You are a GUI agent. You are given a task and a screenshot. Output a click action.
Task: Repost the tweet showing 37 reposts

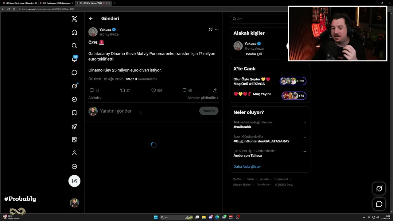[x=125, y=91]
